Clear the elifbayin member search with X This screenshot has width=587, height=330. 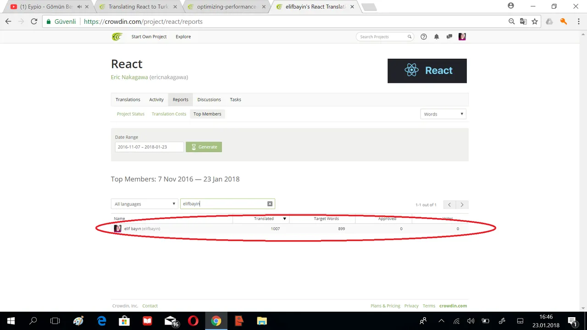pos(270,204)
